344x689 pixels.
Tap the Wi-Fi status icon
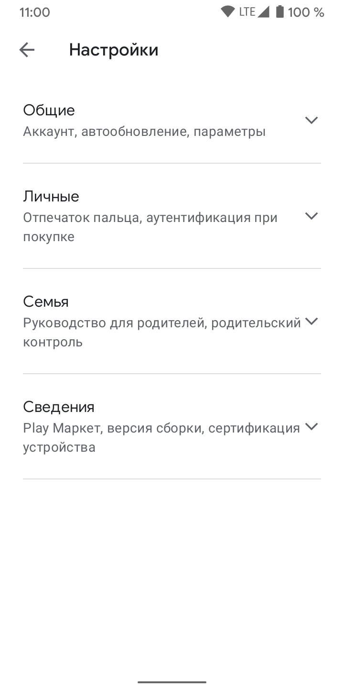tap(227, 12)
